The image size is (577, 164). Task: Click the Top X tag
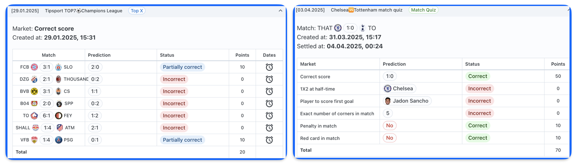click(x=137, y=11)
